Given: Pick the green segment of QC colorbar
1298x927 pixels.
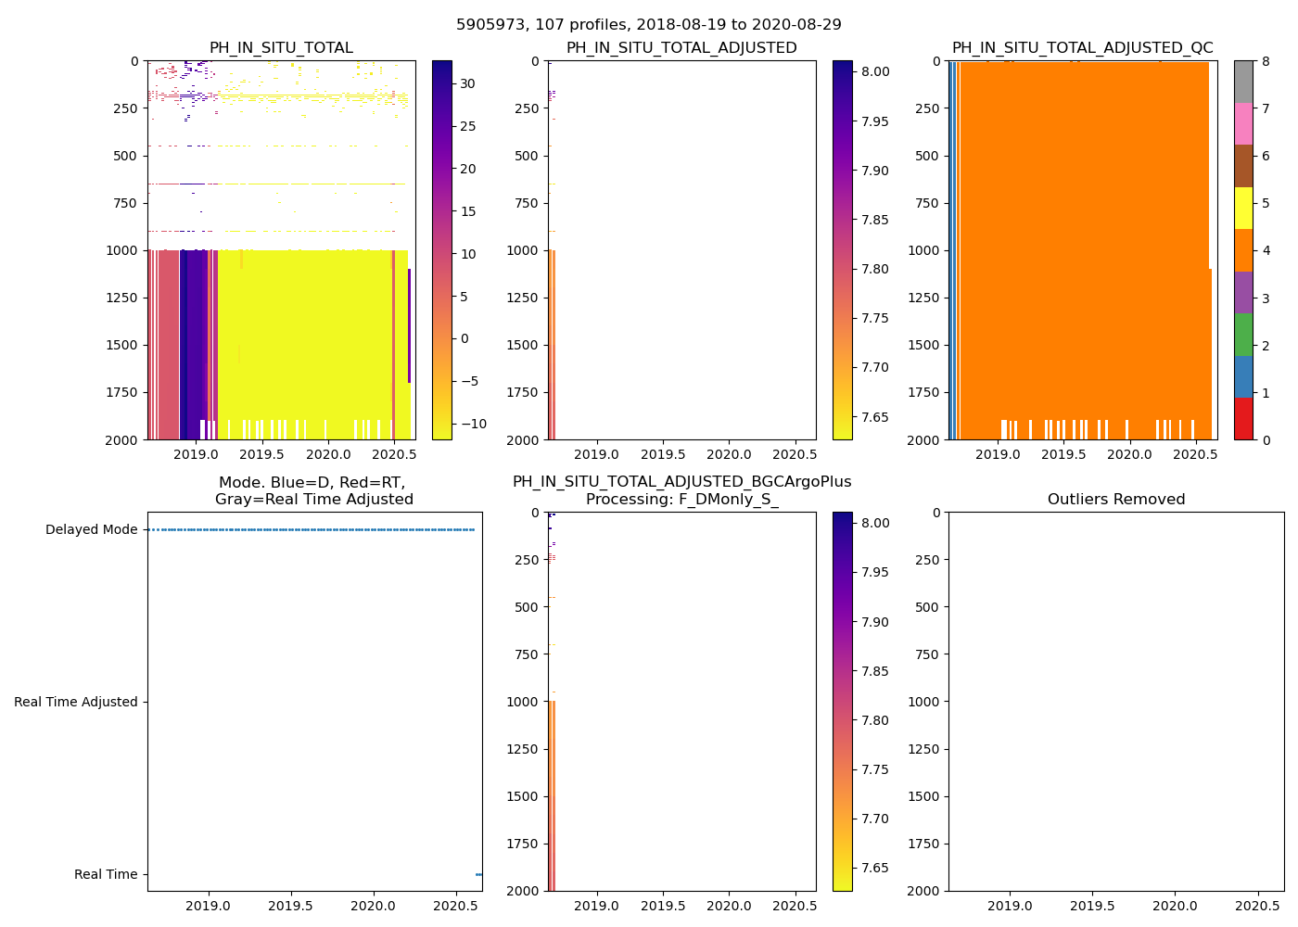Looking at the screenshot, I should (1243, 335).
